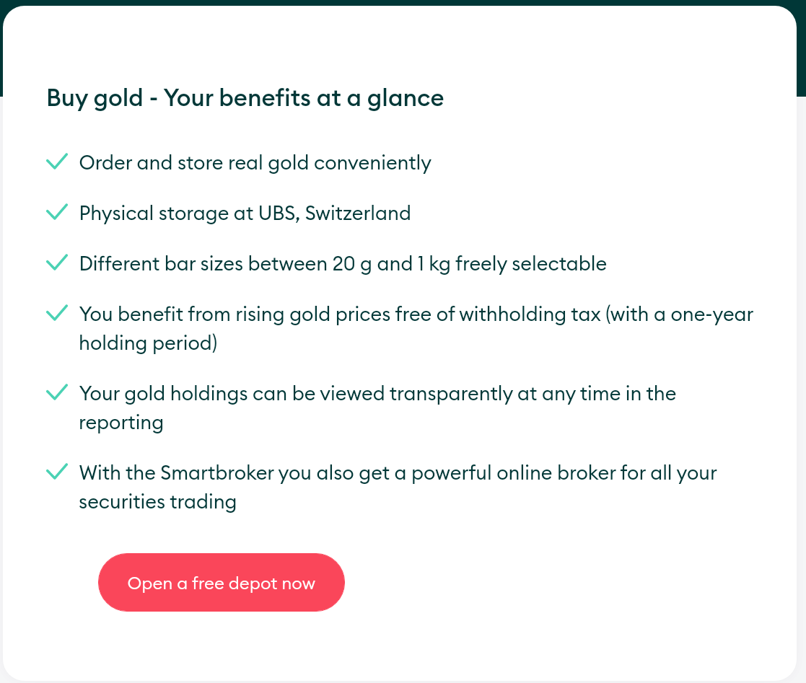Select text Order and store real gold conveniently

(x=255, y=163)
